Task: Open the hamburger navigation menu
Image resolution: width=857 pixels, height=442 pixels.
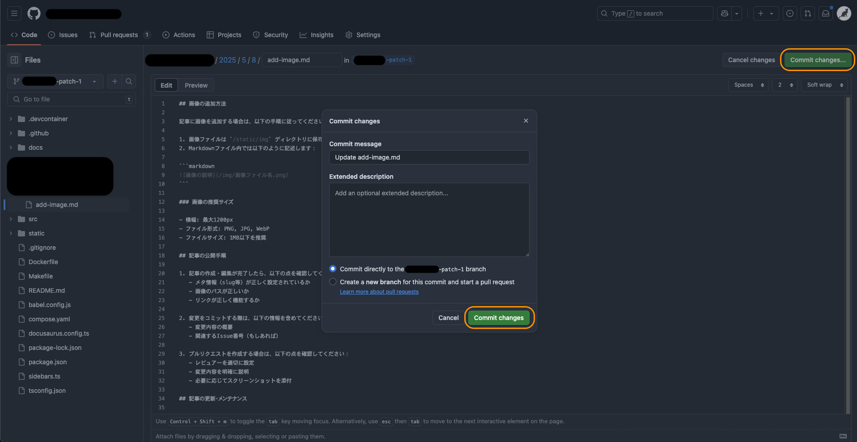Action: tap(14, 13)
